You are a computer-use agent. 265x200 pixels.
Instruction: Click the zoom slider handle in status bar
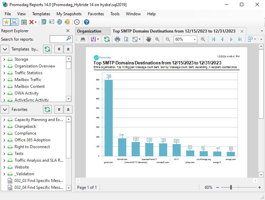[231, 187]
